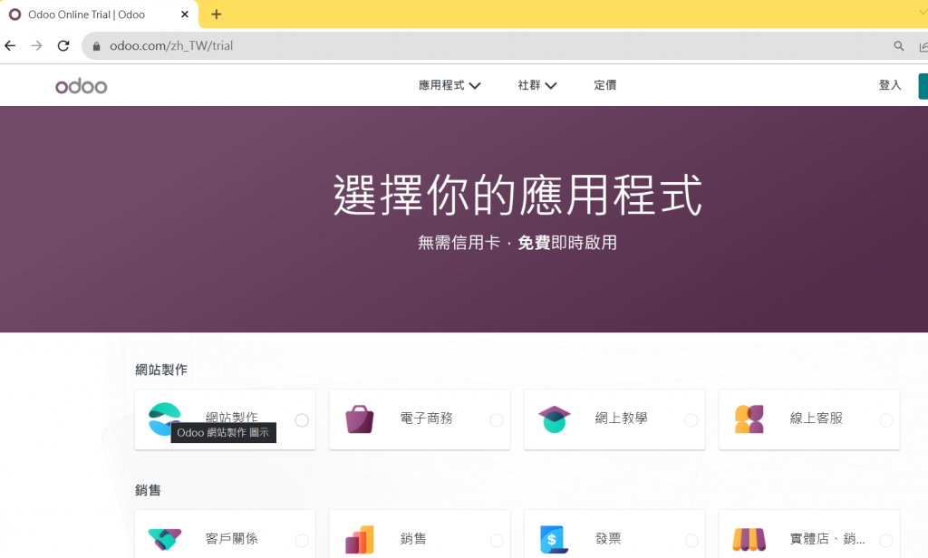Screen dimensions: 928x558
Task: Expand the 社群 dropdown menu
Action: (536, 85)
